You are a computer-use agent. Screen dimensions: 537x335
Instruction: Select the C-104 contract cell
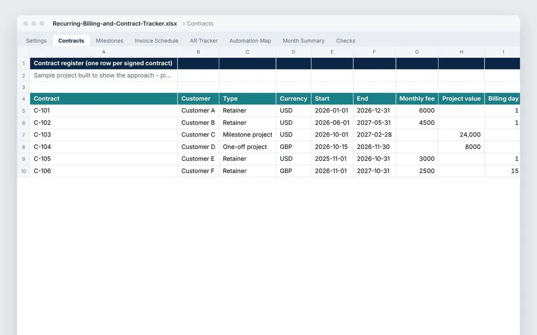point(104,147)
